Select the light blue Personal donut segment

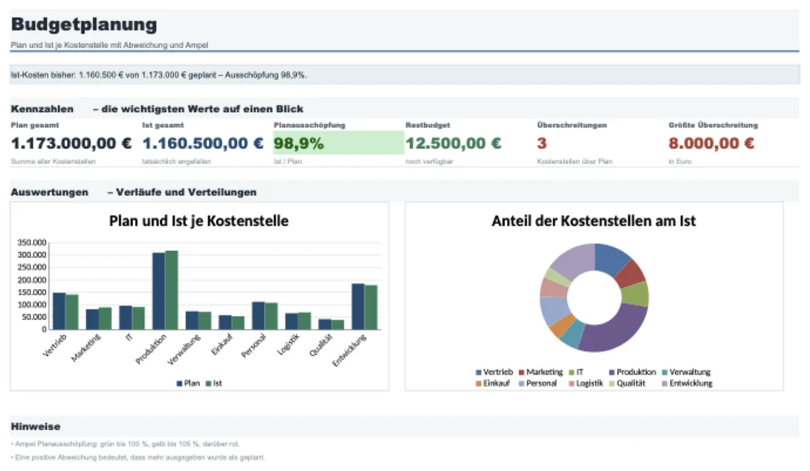click(x=553, y=311)
